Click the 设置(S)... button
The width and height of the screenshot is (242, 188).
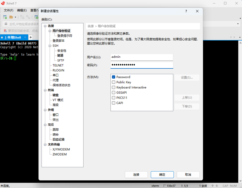tap(187, 77)
